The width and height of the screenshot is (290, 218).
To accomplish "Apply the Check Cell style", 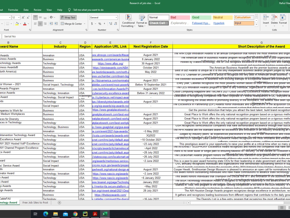I will 159,23.
